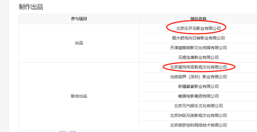This screenshot has width=257, height=132.
Task: Select 天津猫眼微影文化传媒有限公司 row
Action: coord(198,48)
